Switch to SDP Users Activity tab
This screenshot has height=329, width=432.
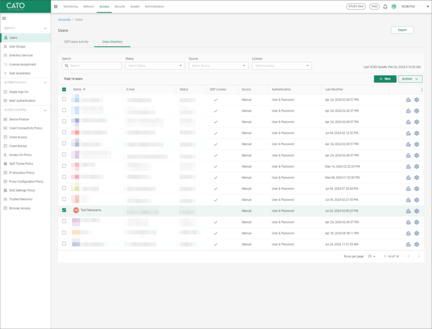76,42
